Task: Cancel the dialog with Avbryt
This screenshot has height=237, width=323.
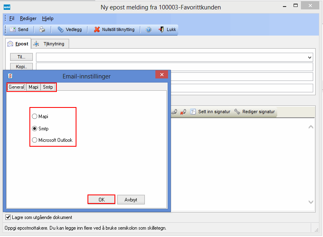Action: point(131,200)
